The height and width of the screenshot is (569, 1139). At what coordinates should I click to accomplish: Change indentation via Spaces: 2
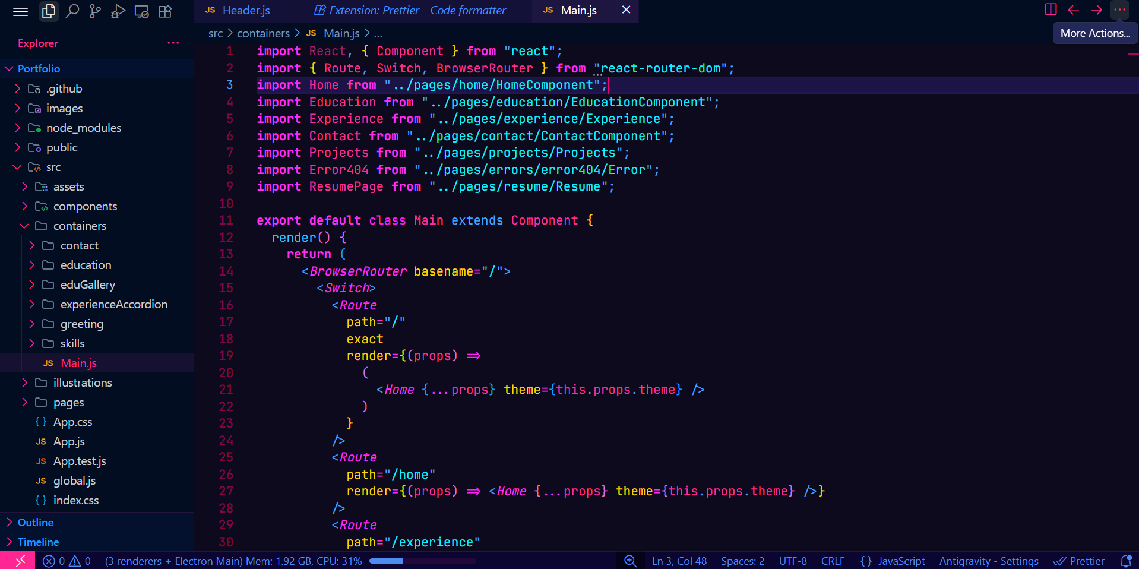pos(742,561)
